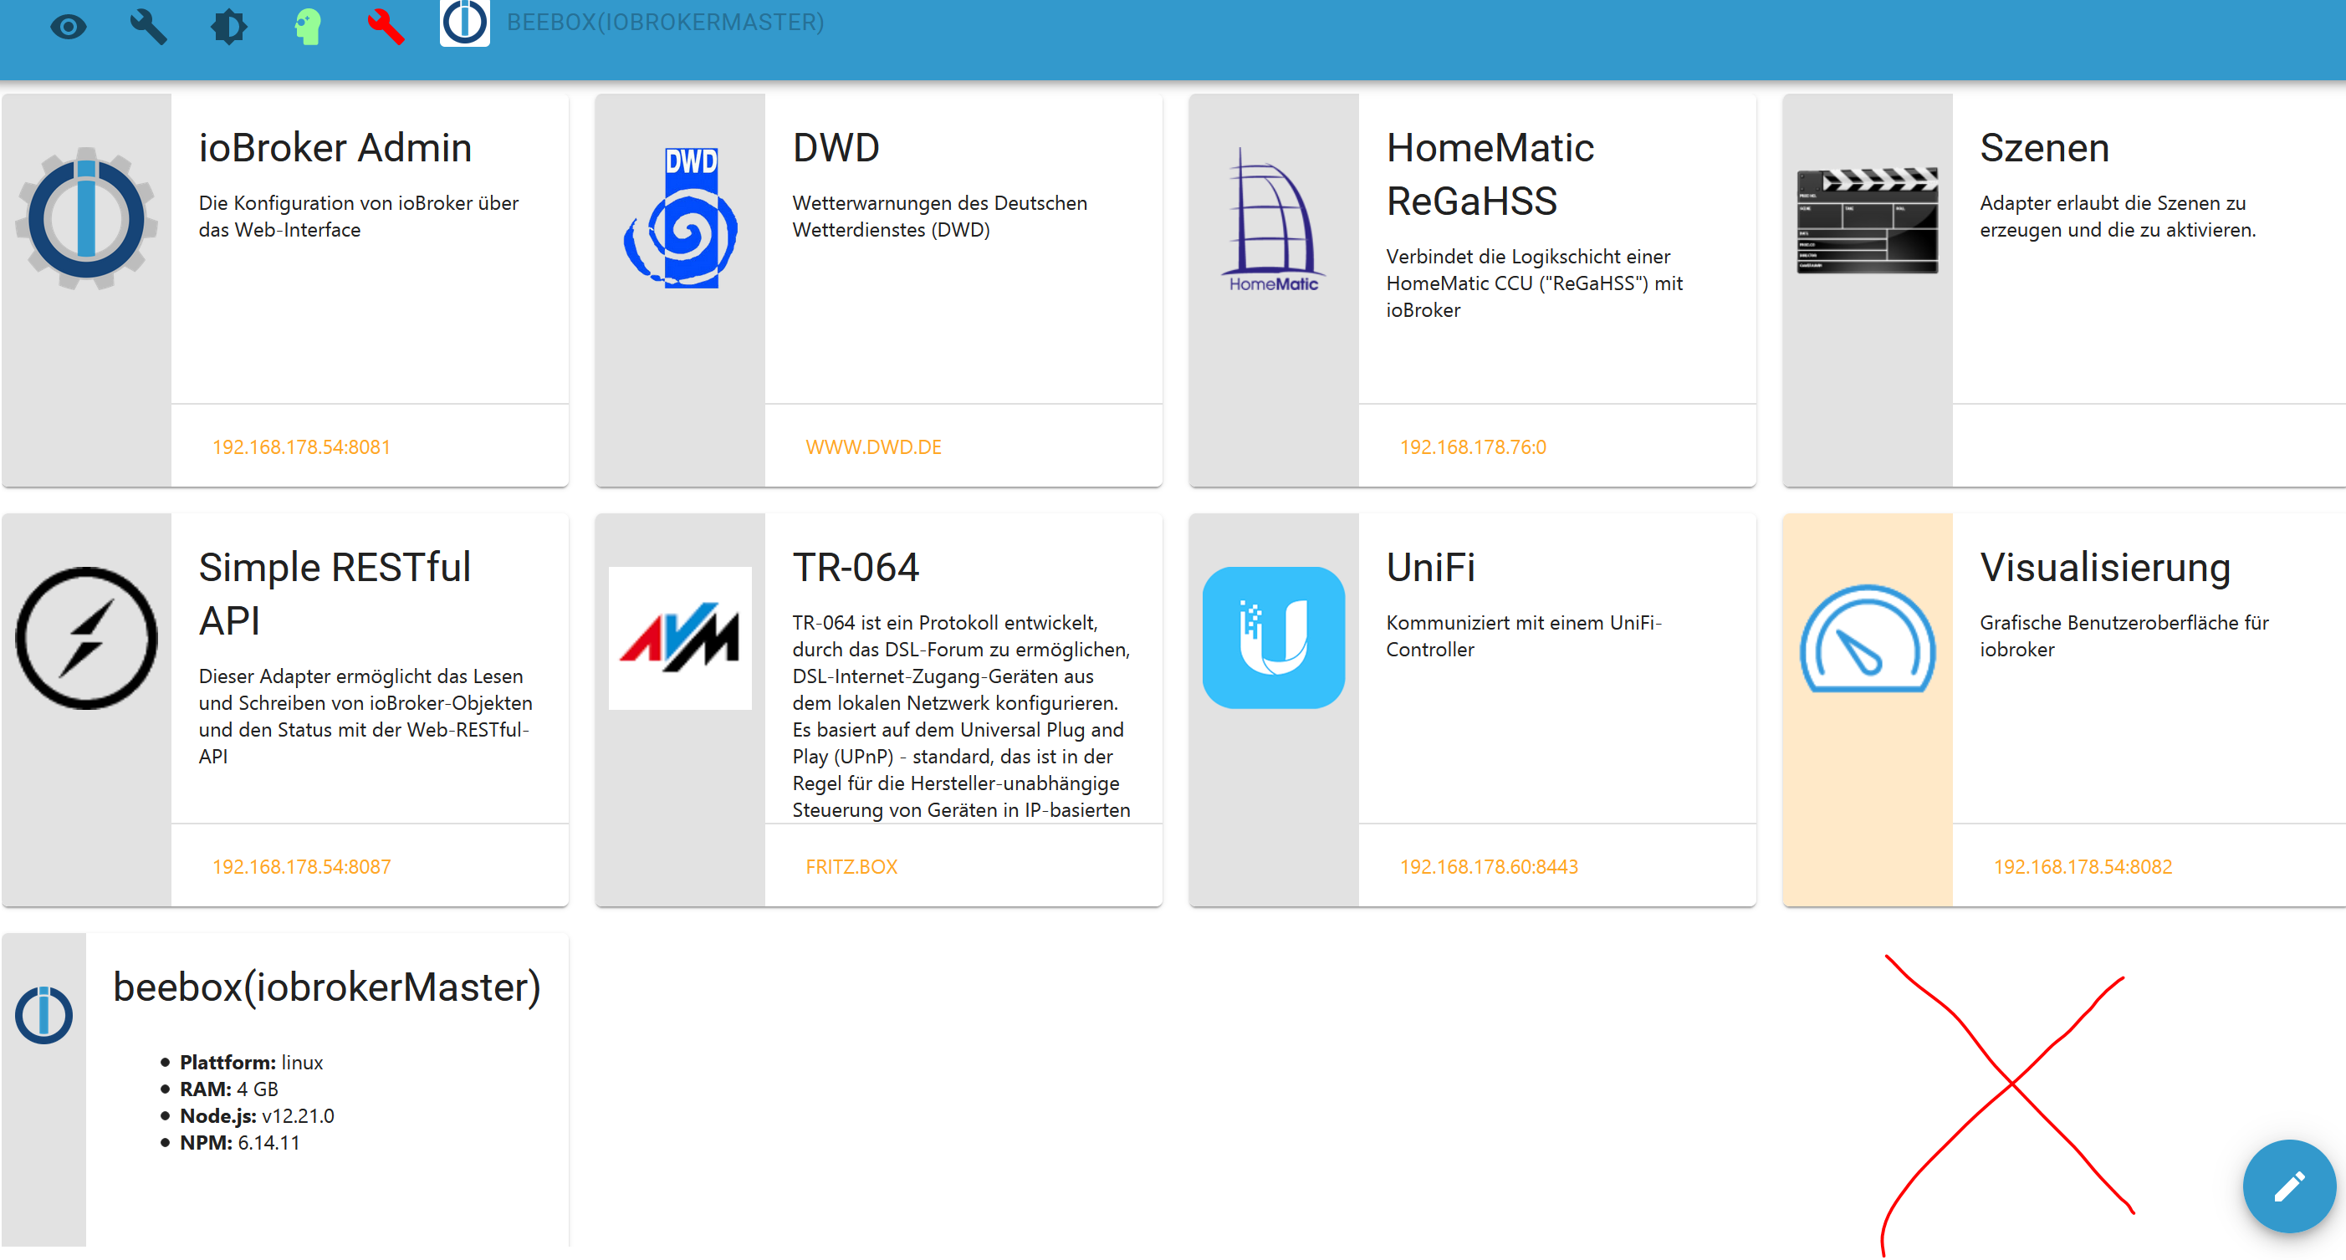This screenshot has width=2346, height=1260.
Task: Click the black wrench icon
Action: pyautogui.click(x=147, y=28)
